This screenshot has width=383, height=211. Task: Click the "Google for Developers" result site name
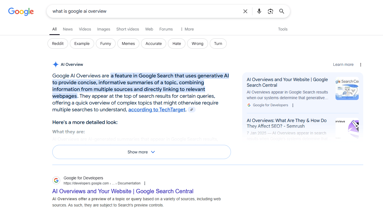coord(83,178)
